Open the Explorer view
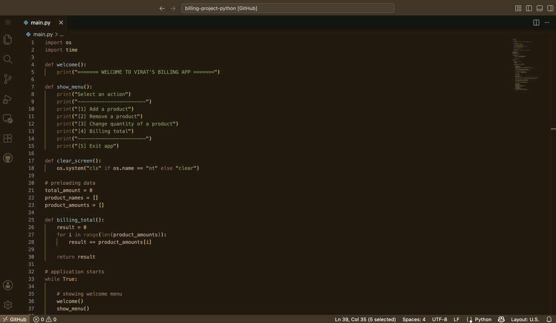This screenshot has width=556, height=323. tap(7, 40)
